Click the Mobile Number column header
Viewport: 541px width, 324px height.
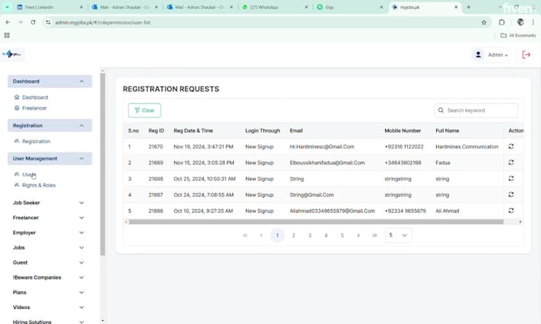click(403, 131)
